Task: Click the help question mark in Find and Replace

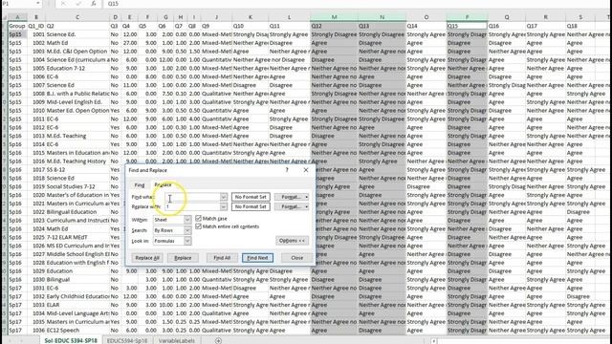Action: (287, 170)
